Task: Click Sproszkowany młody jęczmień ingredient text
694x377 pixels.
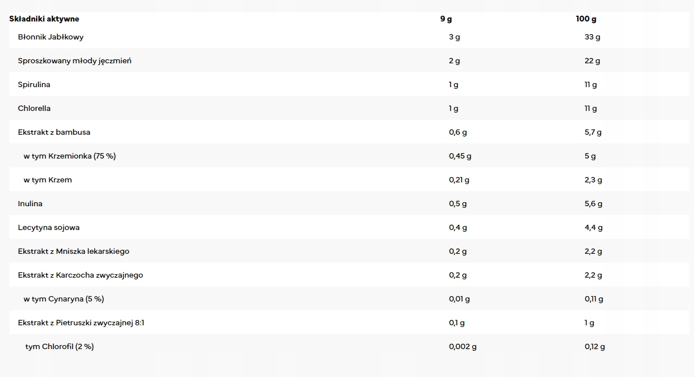Action: 75,61
